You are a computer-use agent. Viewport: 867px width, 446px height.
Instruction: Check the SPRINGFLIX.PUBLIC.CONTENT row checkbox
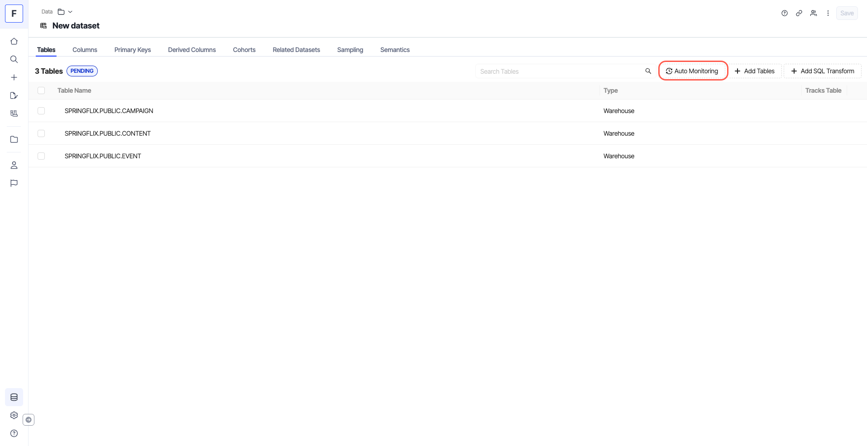pos(41,133)
